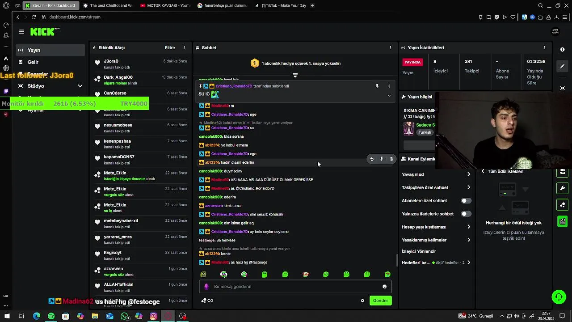The width and height of the screenshot is (572, 322).
Task: Switch to TikTok Make Your Day tab
Action: click(280, 5)
